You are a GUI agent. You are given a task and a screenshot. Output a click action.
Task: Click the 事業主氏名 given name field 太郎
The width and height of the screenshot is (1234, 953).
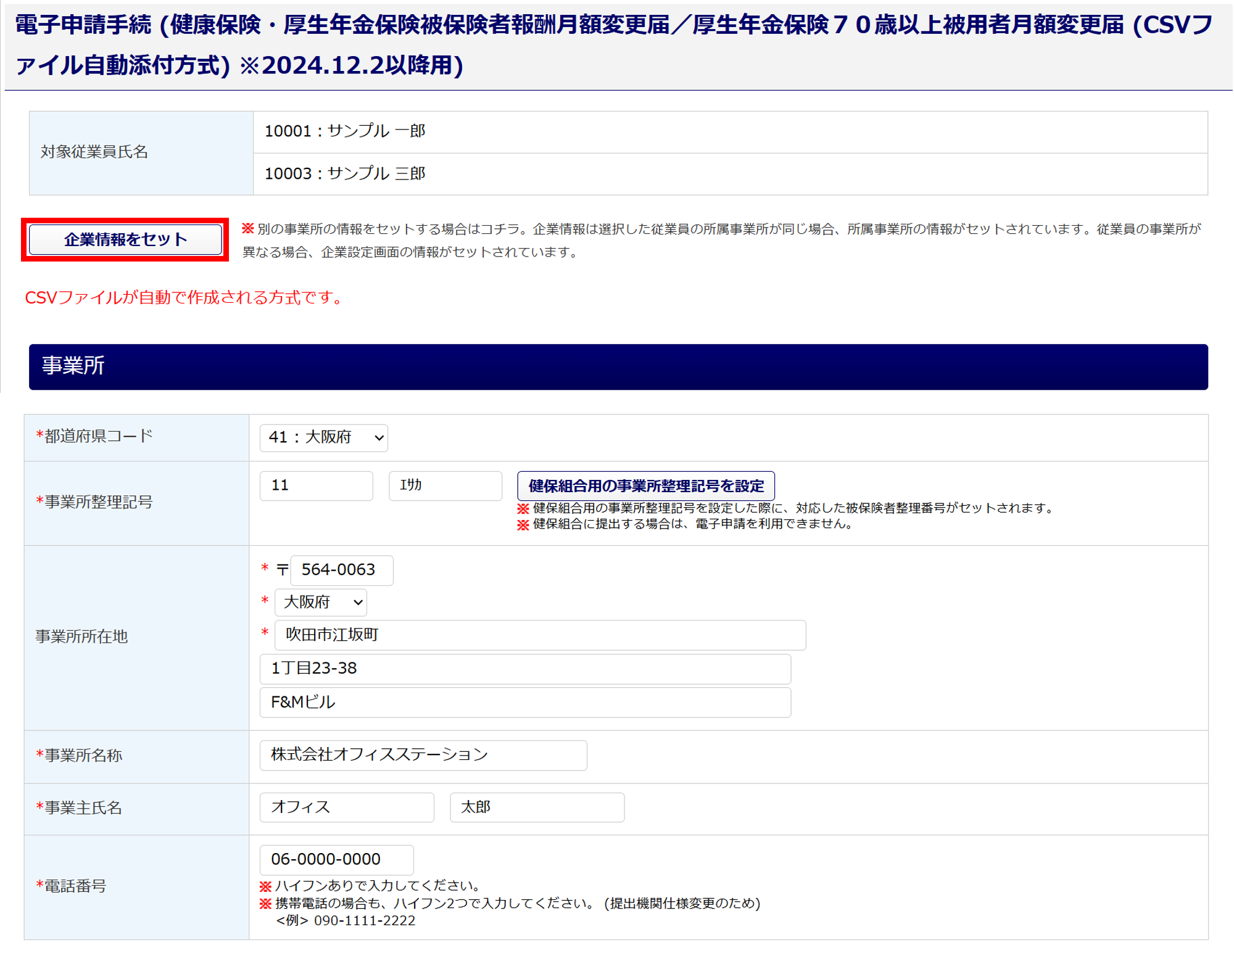tap(537, 807)
